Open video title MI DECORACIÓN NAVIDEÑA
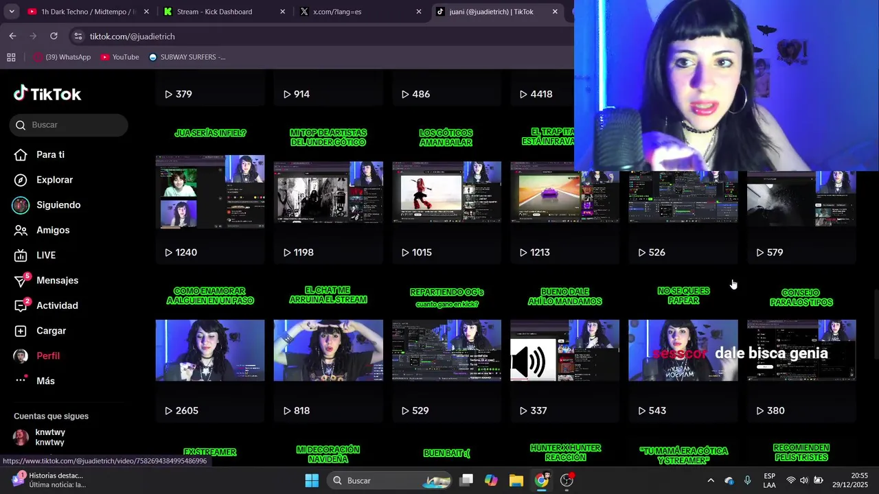This screenshot has height=494, width=879. coord(328,454)
